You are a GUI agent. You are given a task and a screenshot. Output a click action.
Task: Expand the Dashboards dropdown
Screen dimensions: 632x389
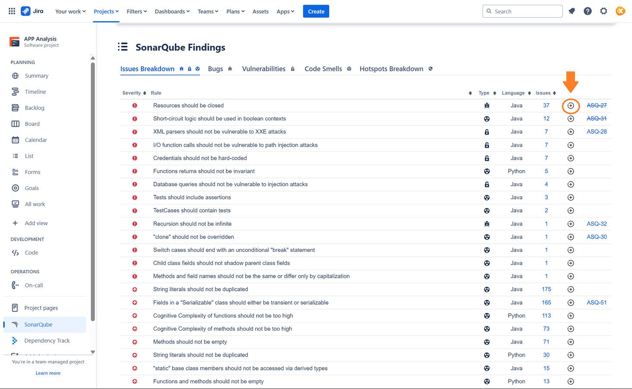172,11
